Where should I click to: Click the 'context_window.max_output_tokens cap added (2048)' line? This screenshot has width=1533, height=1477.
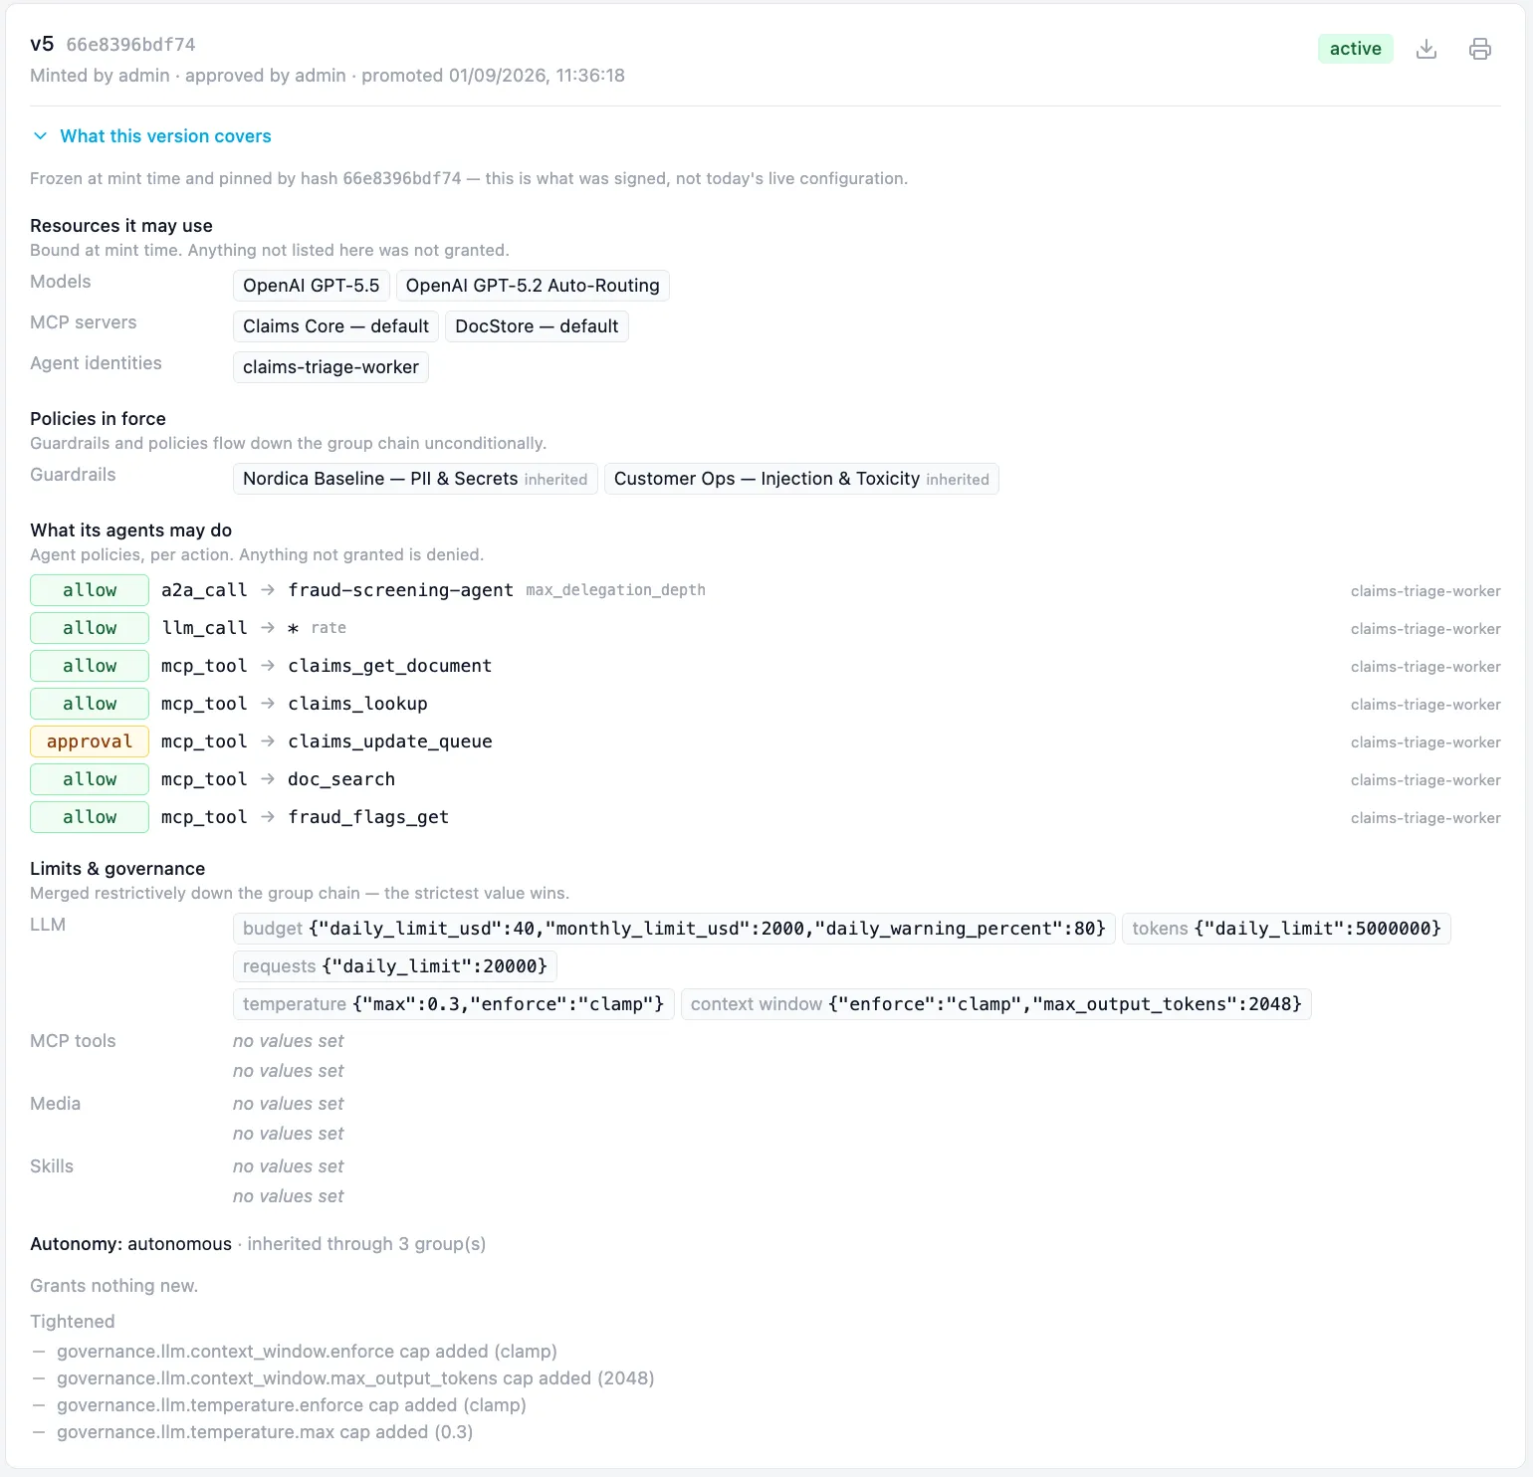coord(355,1378)
